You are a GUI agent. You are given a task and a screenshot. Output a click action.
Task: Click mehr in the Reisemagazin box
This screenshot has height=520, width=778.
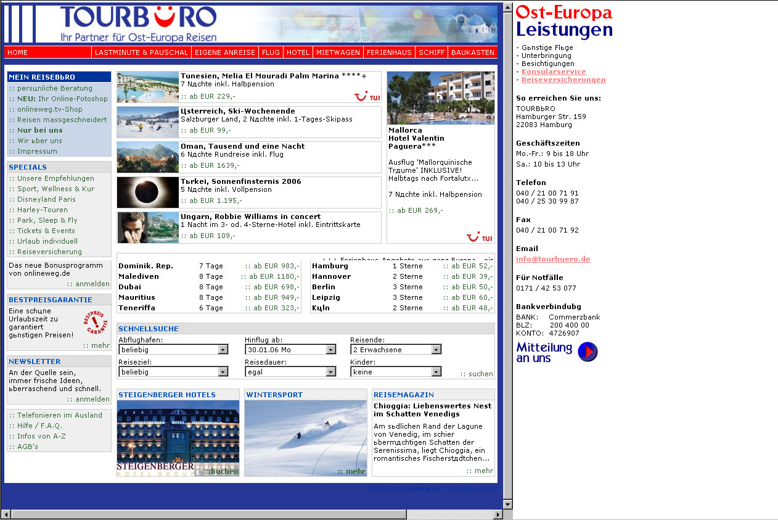(480, 471)
